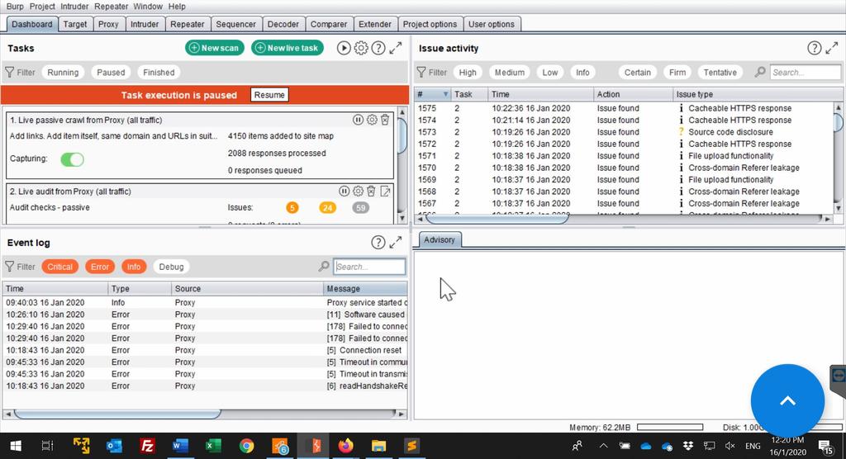Viewport: 846px width, 459px height.
Task: Toggle the Finished tasks filter
Action: click(159, 73)
